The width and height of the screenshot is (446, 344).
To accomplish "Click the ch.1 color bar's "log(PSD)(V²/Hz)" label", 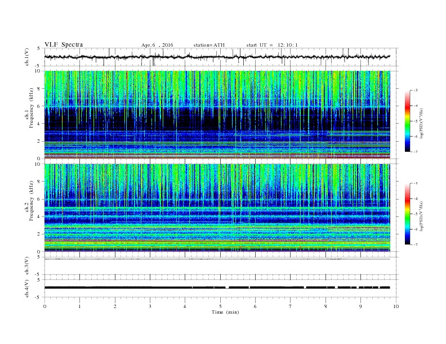I will [422, 123].
